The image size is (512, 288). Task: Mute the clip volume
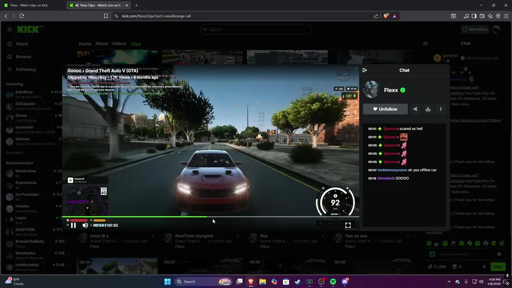click(x=85, y=225)
